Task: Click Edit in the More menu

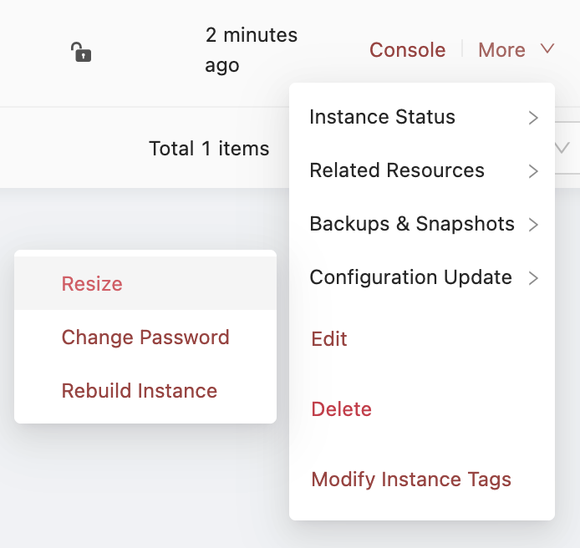Action: (x=329, y=339)
